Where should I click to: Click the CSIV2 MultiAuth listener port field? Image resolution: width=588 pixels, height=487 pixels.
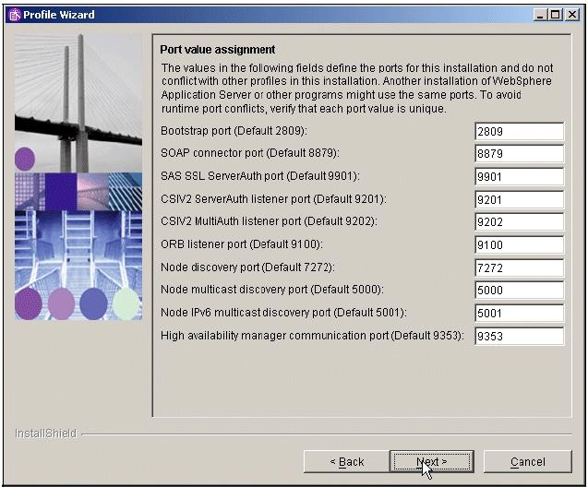click(520, 221)
